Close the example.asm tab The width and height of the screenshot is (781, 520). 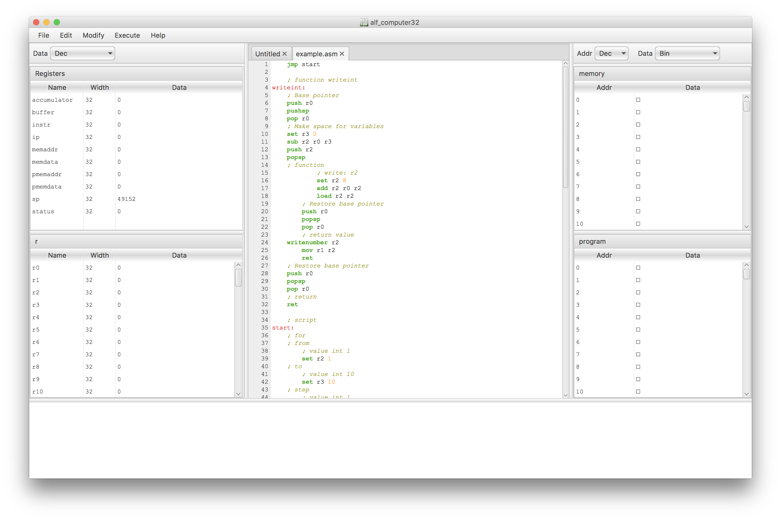(x=342, y=54)
